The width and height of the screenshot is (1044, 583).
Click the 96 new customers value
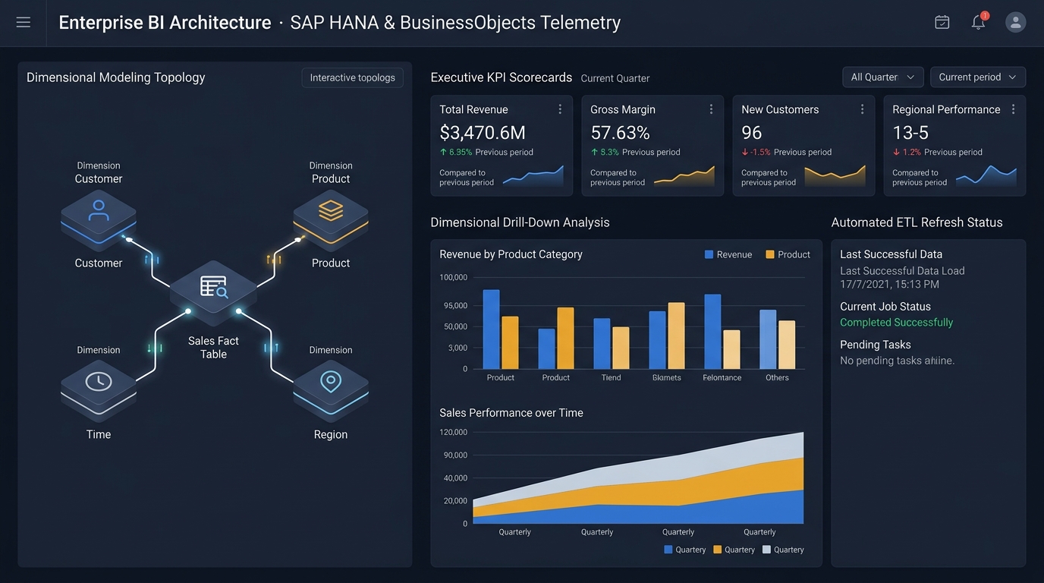click(x=751, y=133)
